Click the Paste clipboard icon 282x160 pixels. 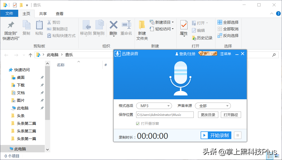point(39,25)
